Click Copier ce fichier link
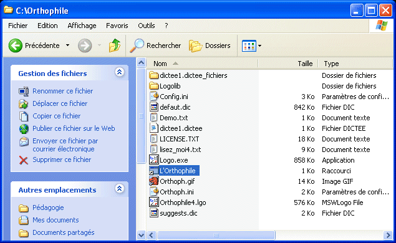The height and width of the screenshot is (243, 396). pyautogui.click(x=57, y=116)
